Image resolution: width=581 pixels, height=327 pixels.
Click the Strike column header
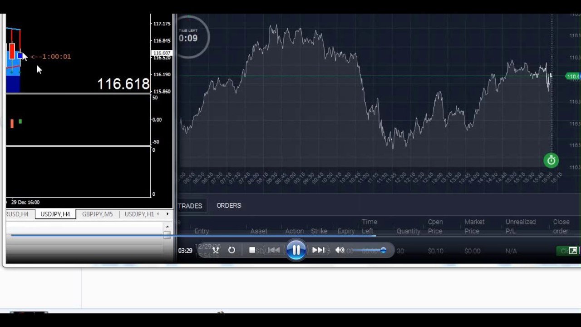coord(319,231)
